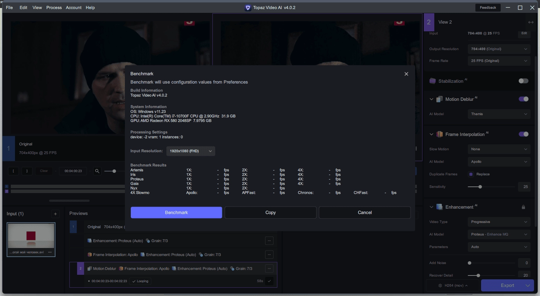
Task: Toggle the Stabilization switch
Action: pyautogui.click(x=523, y=81)
